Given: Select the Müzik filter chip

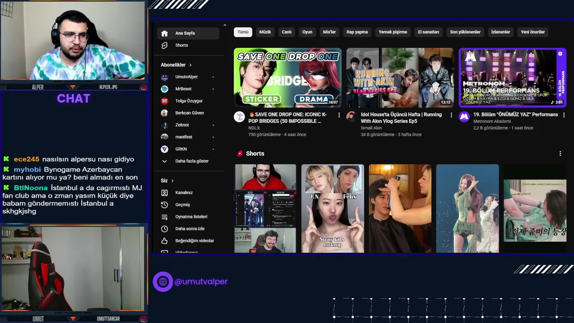Looking at the screenshot, I should (x=265, y=32).
